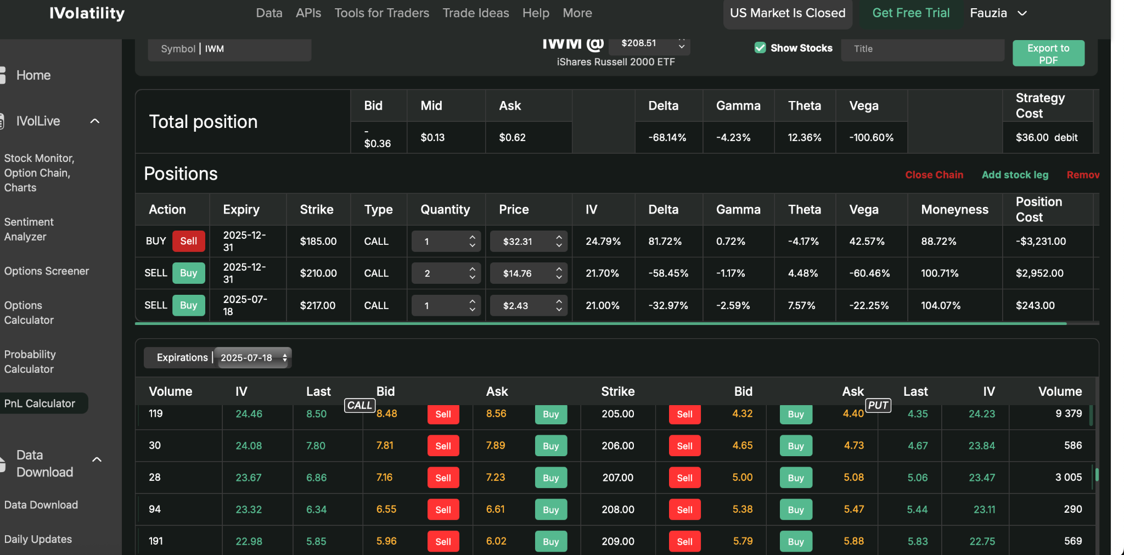Buy the 205.00 strike put
The height and width of the screenshot is (555, 1124).
click(796, 414)
